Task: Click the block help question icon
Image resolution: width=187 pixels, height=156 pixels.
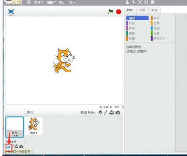Action: click(152, 2)
